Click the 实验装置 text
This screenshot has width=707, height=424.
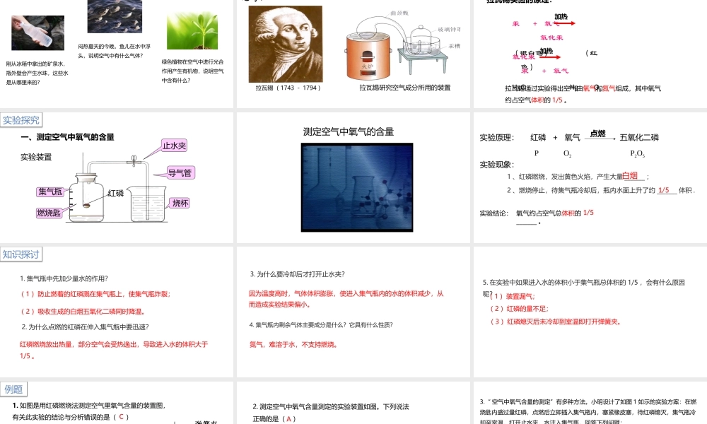tap(36, 157)
